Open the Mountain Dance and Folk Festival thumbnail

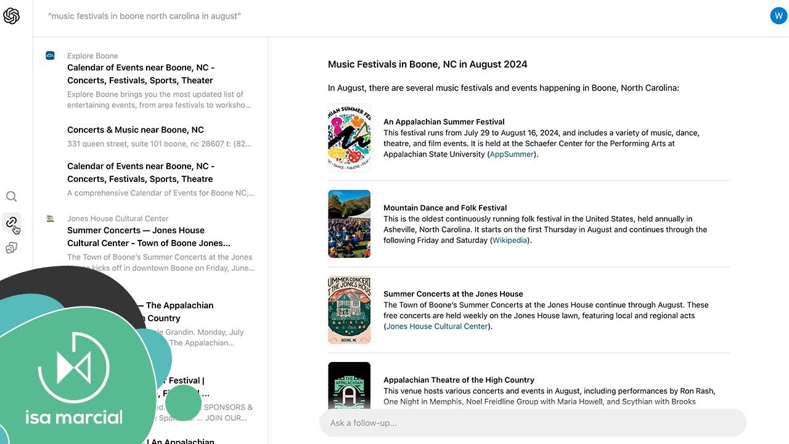click(350, 223)
